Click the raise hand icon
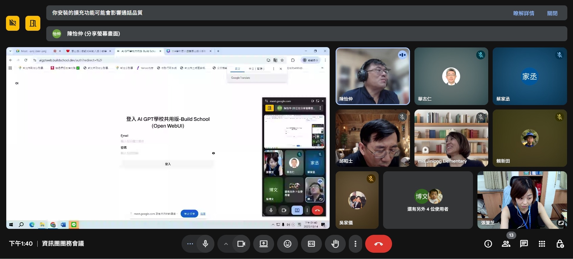 [x=335, y=244]
